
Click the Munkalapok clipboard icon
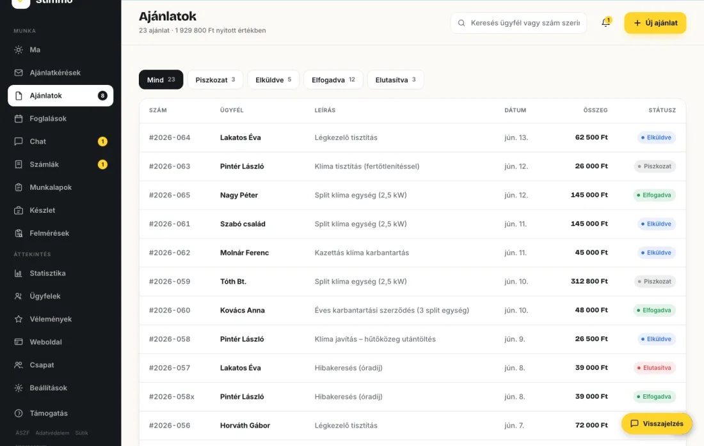coord(19,187)
